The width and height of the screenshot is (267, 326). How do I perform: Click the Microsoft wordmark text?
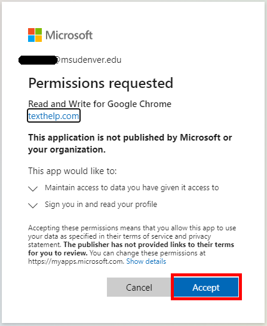pos(69,35)
